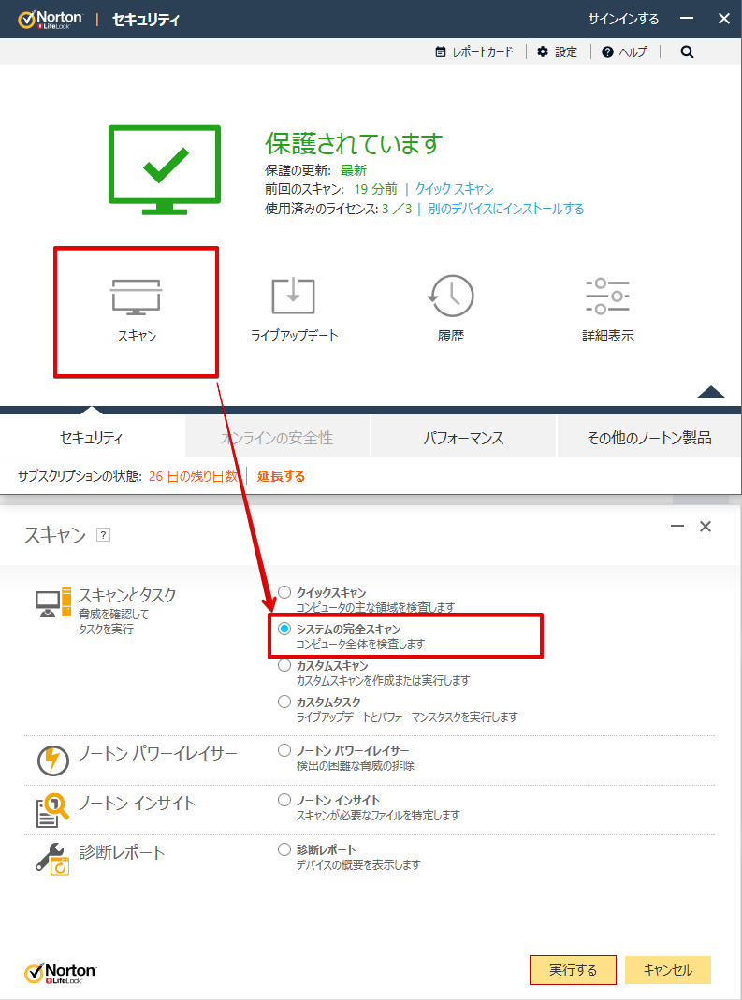Select the カスタムタスク radio button

click(284, 702)
